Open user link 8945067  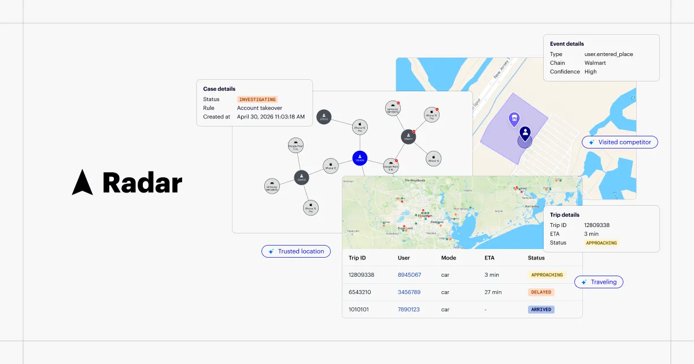(x=409, y=275)
